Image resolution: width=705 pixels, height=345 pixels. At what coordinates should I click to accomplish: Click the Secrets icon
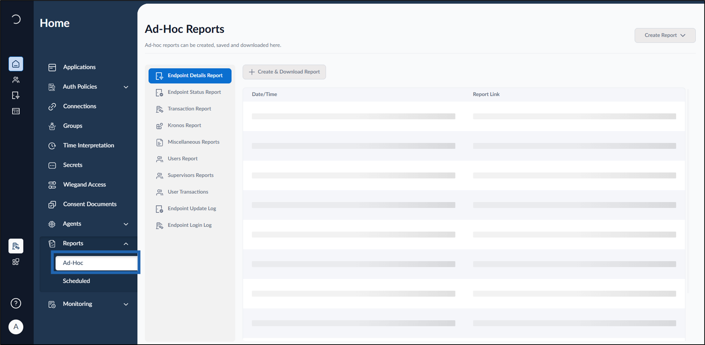click(x=52, y=165)
